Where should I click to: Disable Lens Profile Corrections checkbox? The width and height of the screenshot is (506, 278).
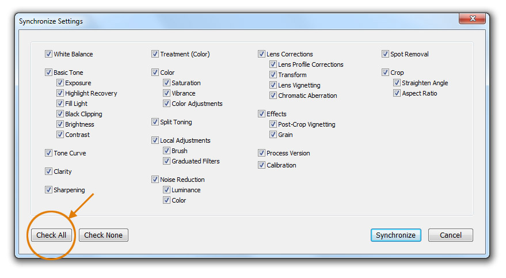click(x=273, y=64)
